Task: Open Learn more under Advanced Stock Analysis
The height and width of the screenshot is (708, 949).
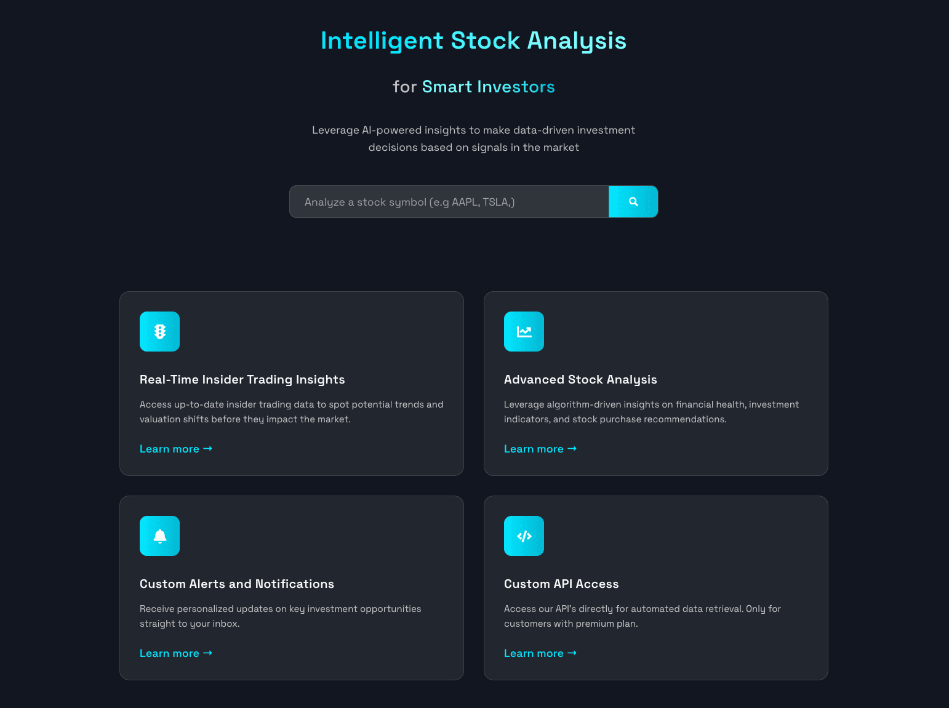Action: [540, 449]
